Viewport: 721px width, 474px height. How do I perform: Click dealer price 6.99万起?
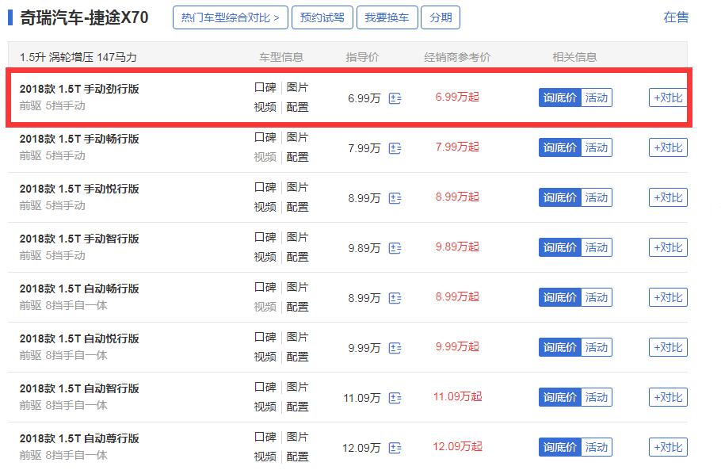tap(457, 97)
